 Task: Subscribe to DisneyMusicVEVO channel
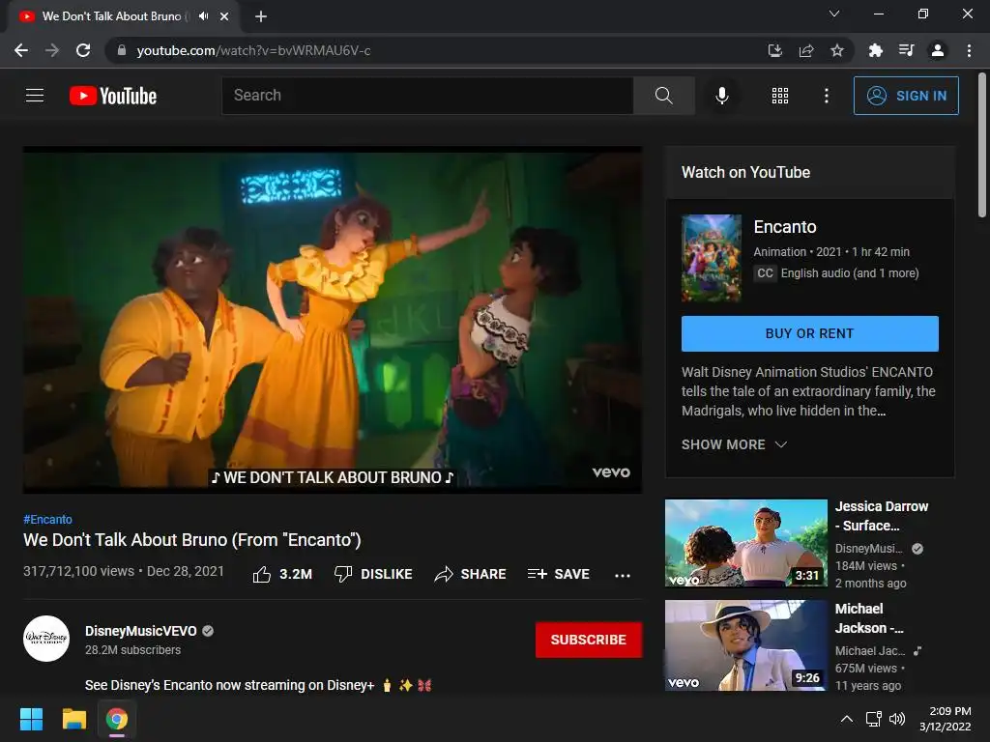point(589,640)
